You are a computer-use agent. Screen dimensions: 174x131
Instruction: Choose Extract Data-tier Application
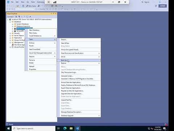[x=79, y=82]
